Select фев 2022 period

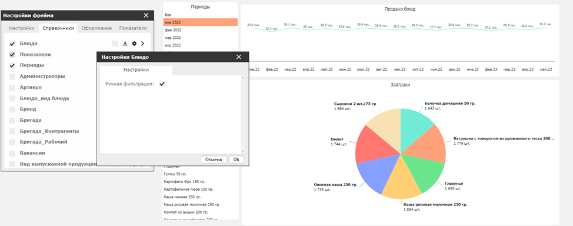pos(200,30)
